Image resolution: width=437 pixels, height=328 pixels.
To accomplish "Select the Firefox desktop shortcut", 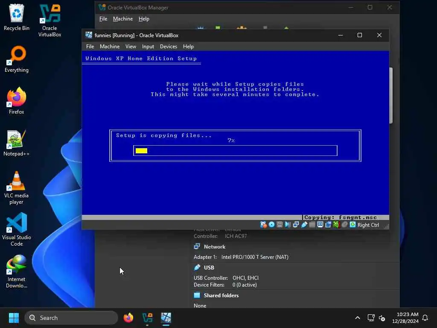I will (17, 101).
